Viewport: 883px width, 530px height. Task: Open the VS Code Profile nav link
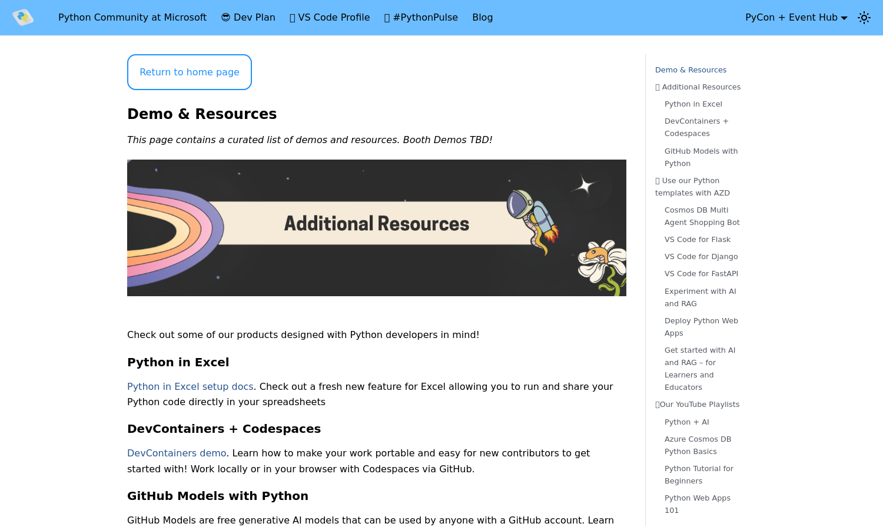click(330, 18)
